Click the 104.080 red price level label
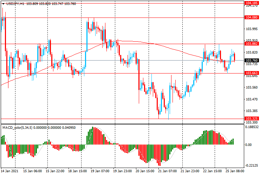The height and width of the screenshot is (175, 260). [252, 17]
